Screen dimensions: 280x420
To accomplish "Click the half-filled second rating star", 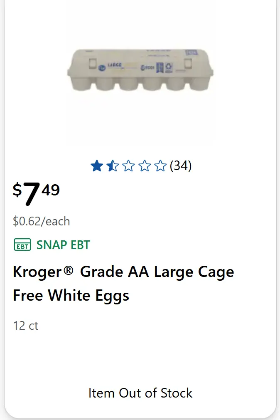I will (112, 166).
